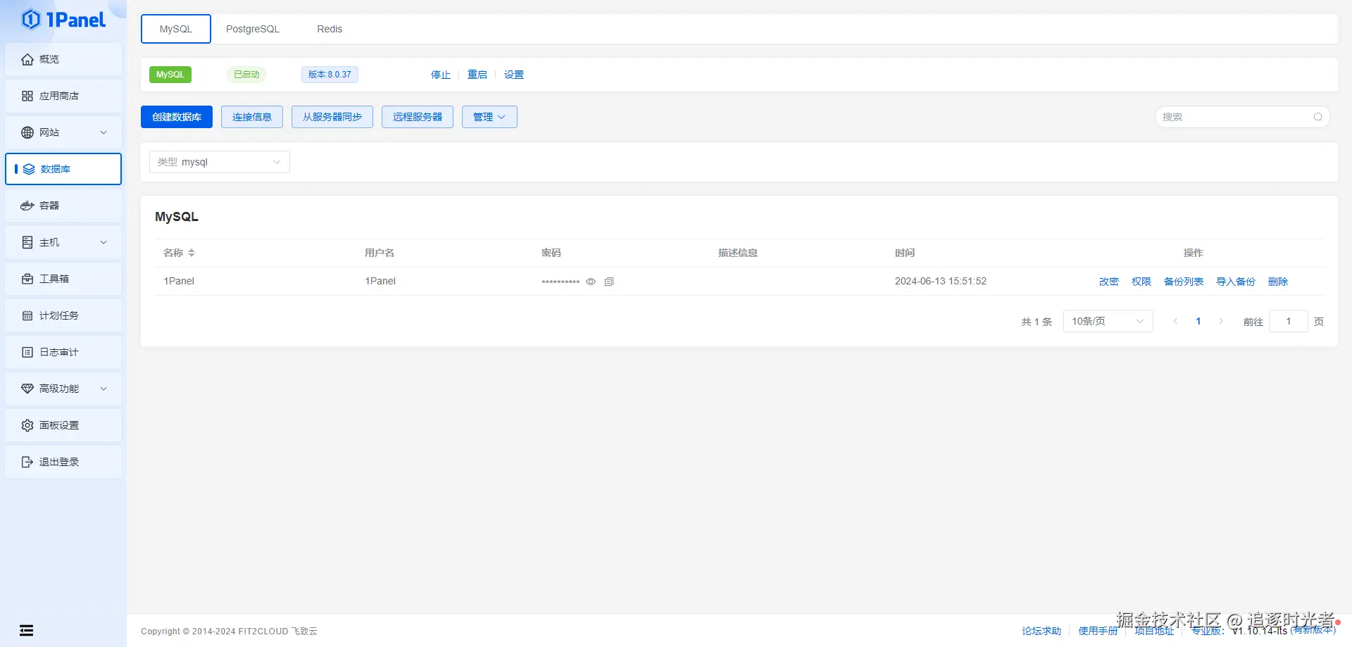Open 面板设置 in the sidebar
This screenshot has height=647, width=1352.
pyautogui.click(x=63, y=425)
